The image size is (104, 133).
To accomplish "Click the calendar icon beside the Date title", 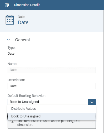I will (10, 20).
